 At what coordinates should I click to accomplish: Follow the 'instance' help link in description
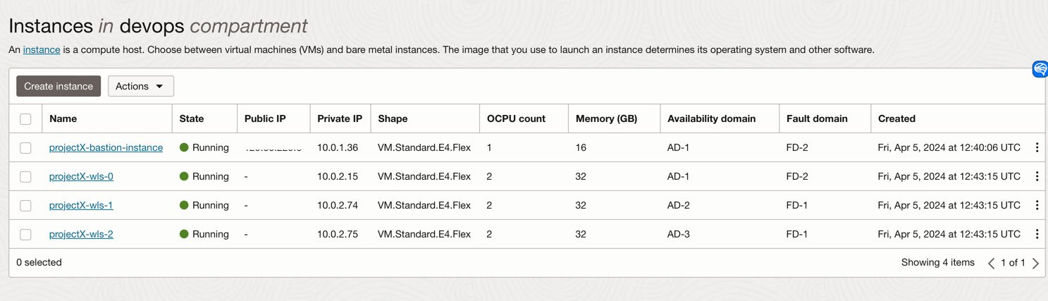point(42,50)
